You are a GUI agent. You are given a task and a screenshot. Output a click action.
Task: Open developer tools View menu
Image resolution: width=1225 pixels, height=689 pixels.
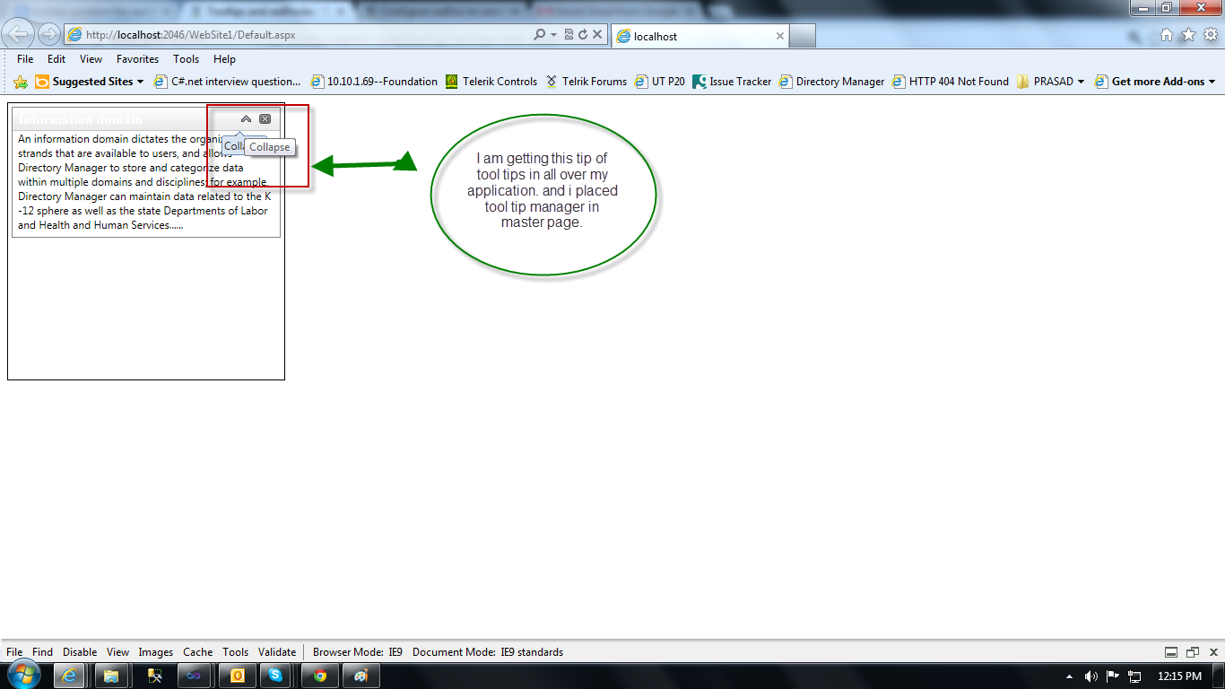tap(117, 652)
